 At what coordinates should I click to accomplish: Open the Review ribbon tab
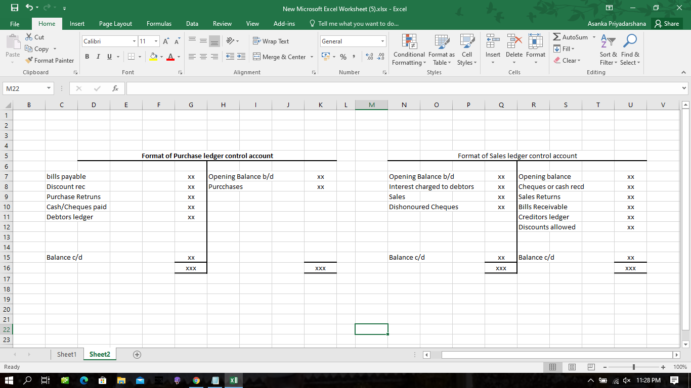coord(222,23)
